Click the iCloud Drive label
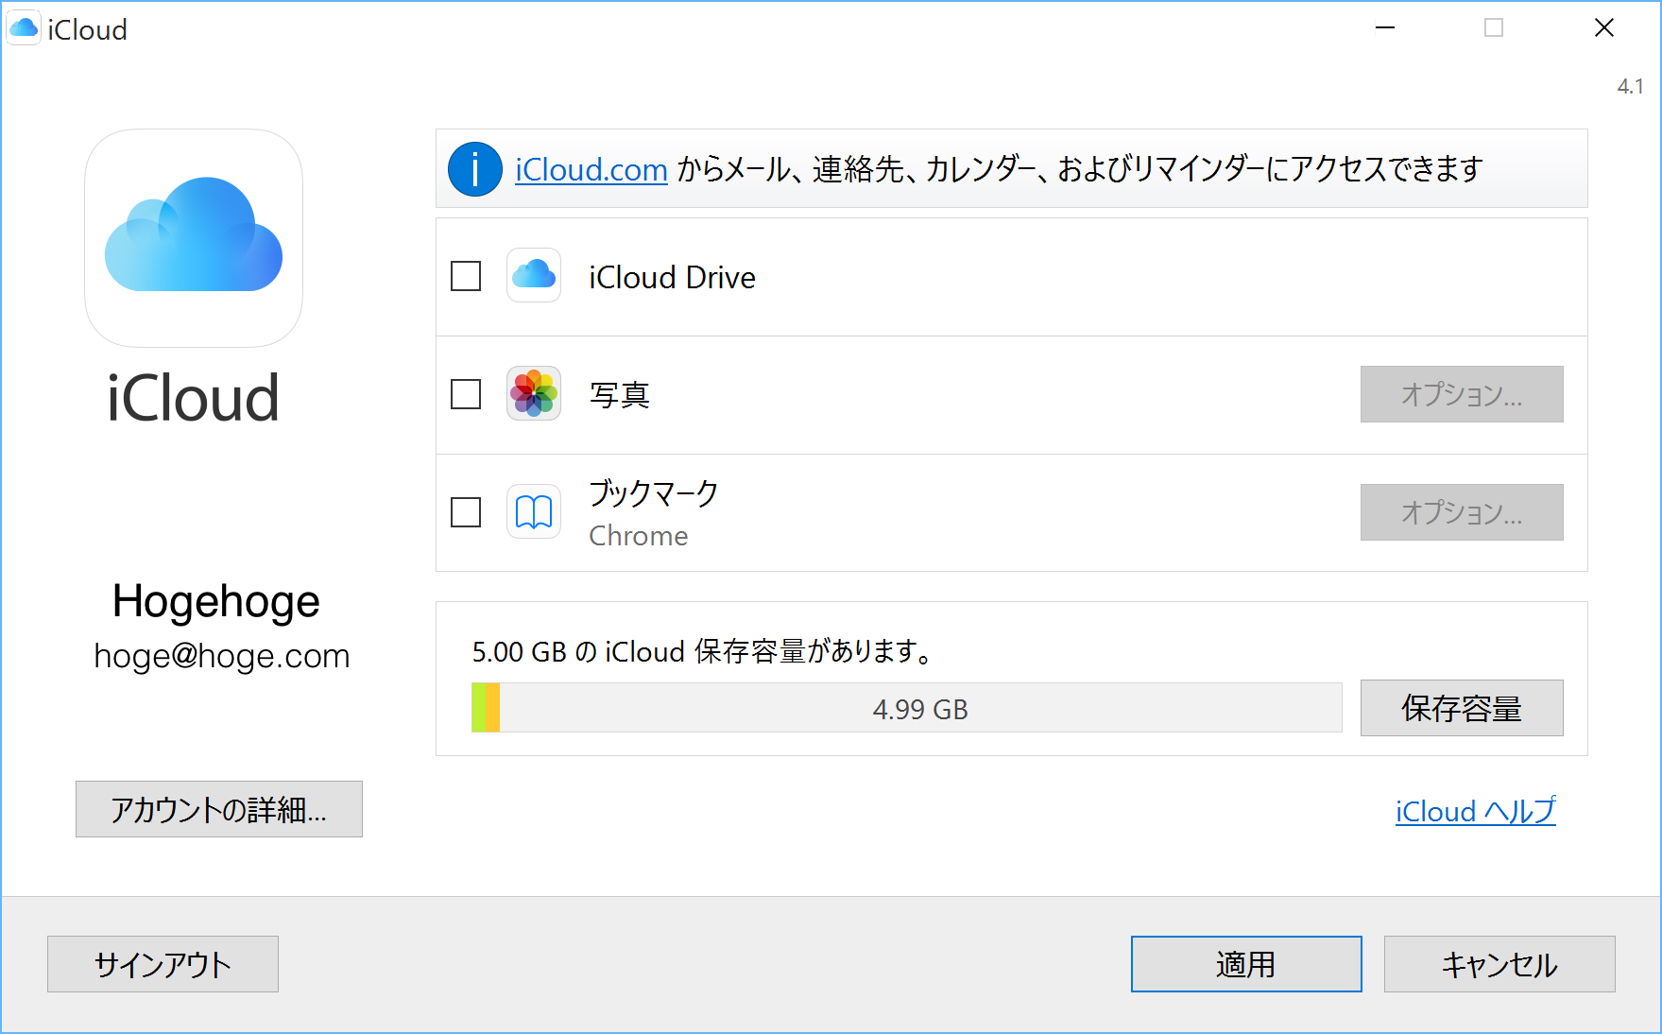Image resolution: width=1662 pixels, height=1034 pixels. [672, 278]
